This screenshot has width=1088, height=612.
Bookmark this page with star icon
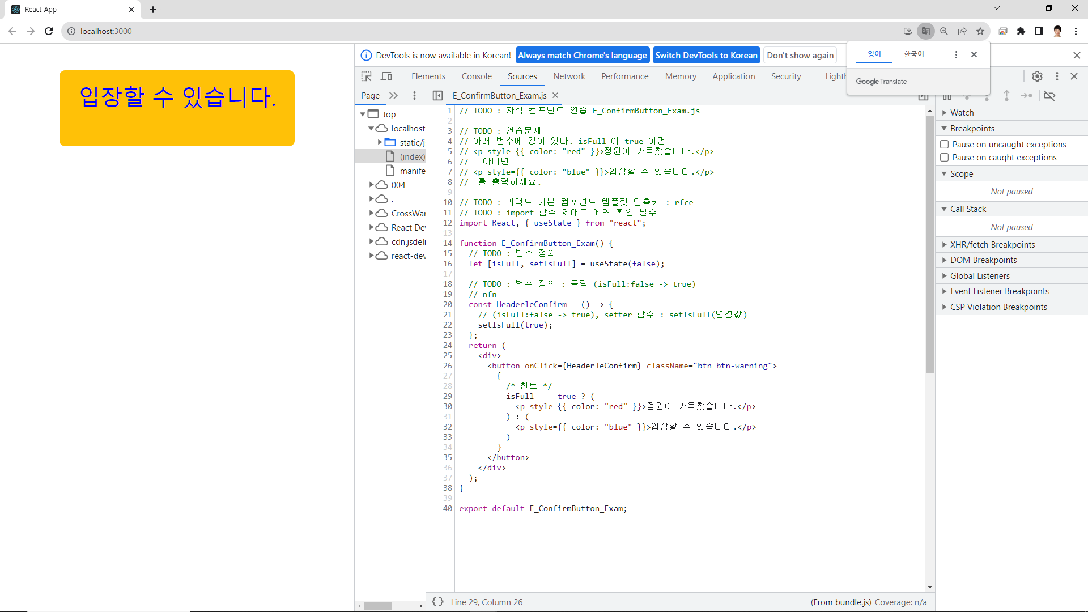tap(980, 31)
